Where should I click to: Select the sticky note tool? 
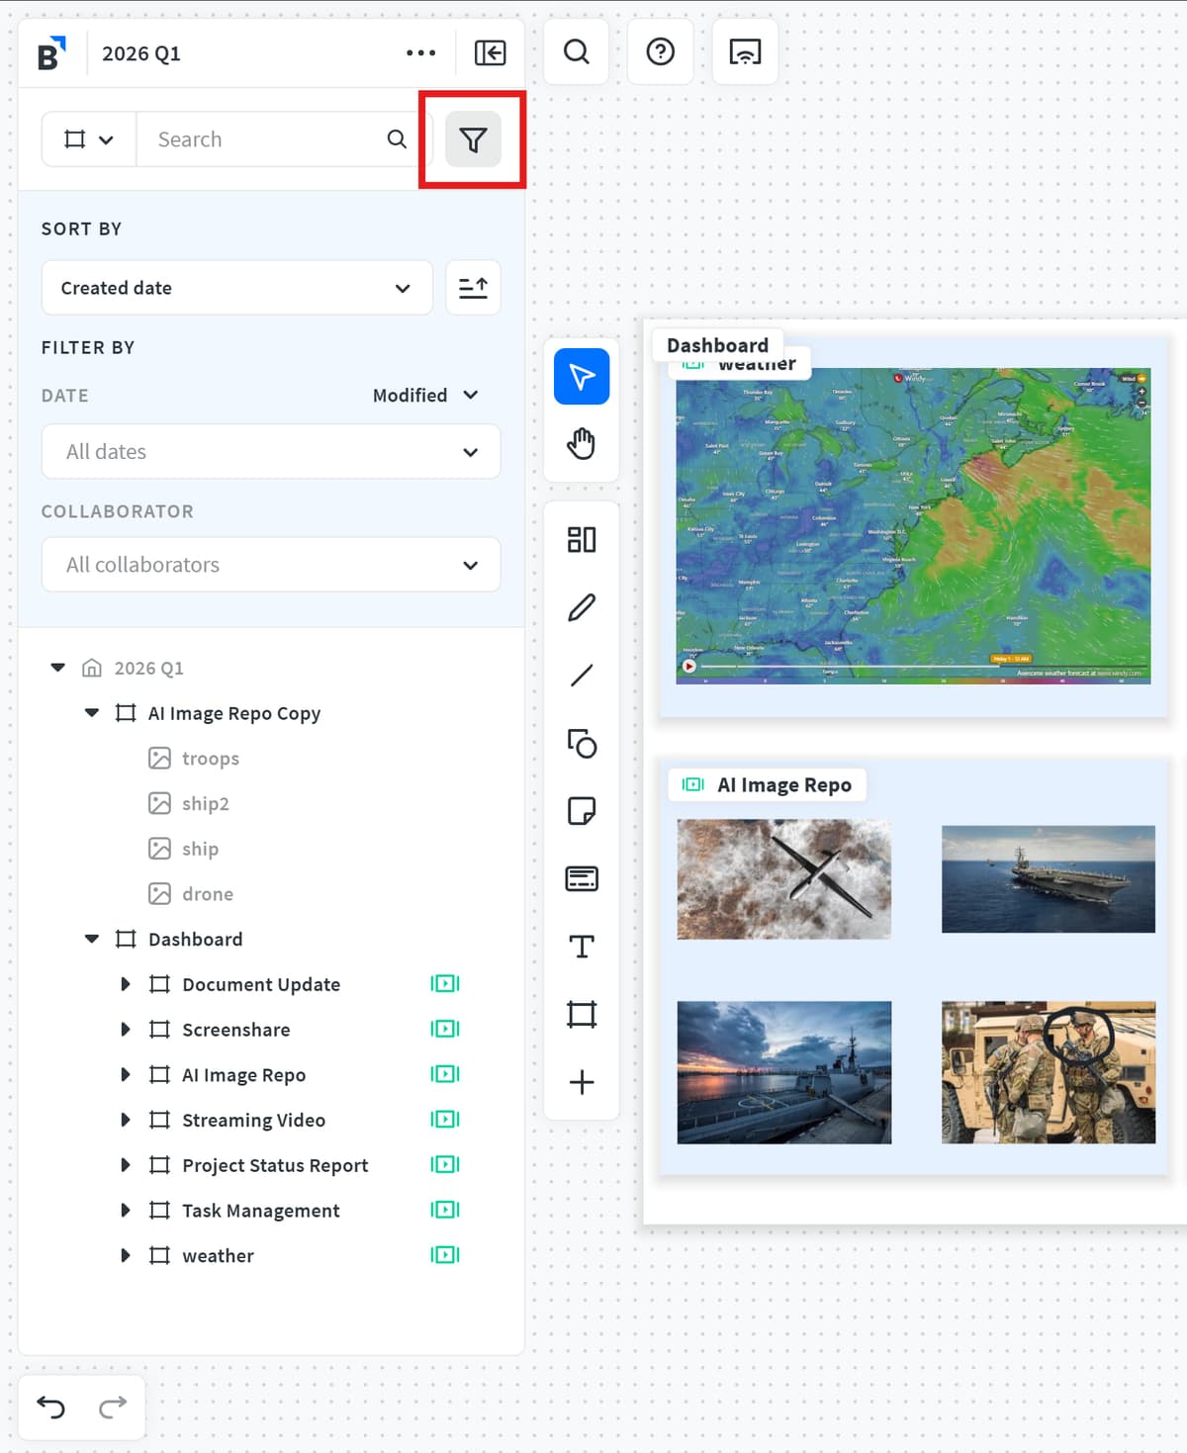tap(582, 811)
